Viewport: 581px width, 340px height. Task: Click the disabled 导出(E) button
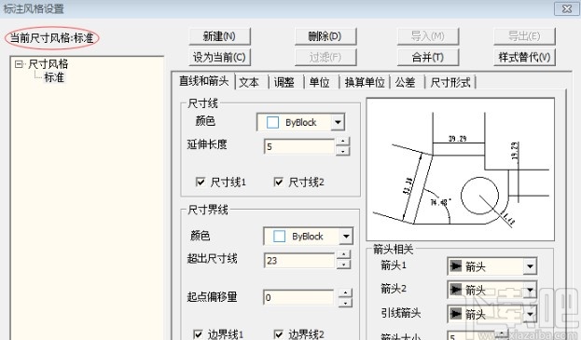coord(524,36)
